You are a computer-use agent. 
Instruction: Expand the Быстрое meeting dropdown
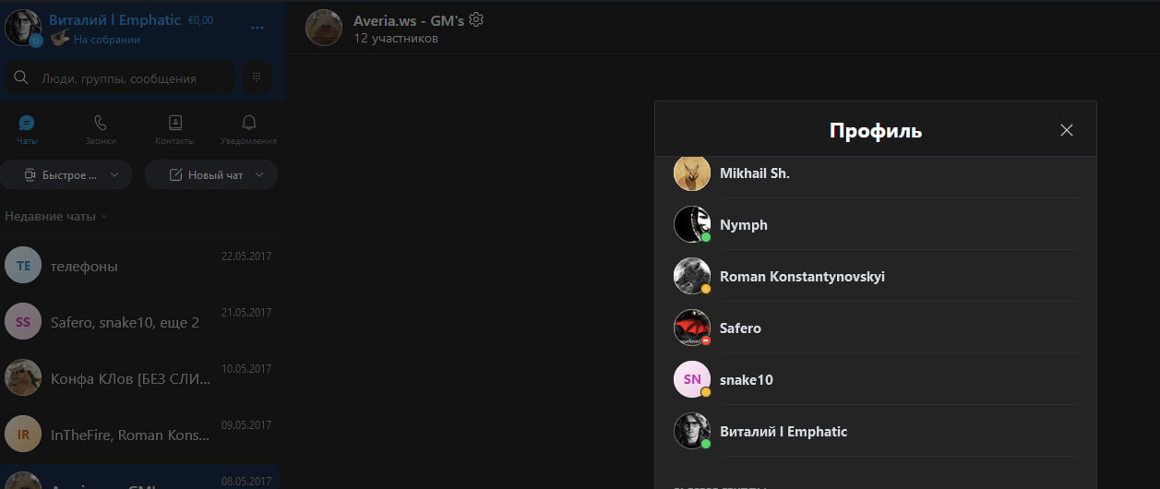point(114,174)
